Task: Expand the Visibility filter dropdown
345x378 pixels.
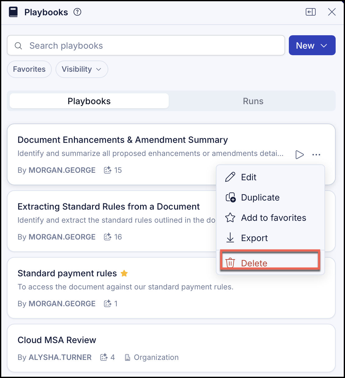Action: pyautogui.click(x=82, y=69)
